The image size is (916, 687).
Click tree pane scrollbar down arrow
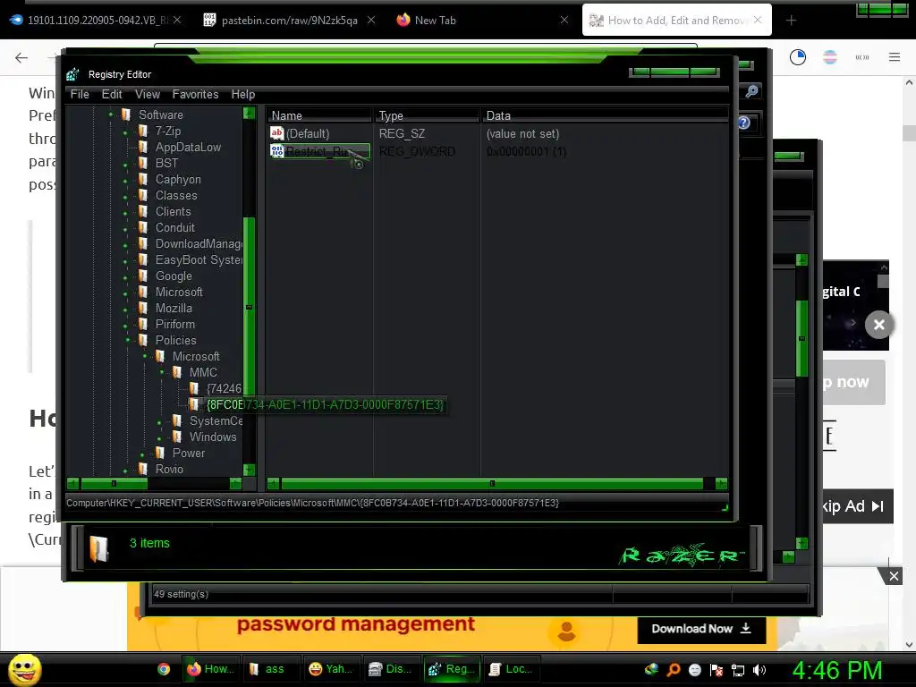pos(249,470)
